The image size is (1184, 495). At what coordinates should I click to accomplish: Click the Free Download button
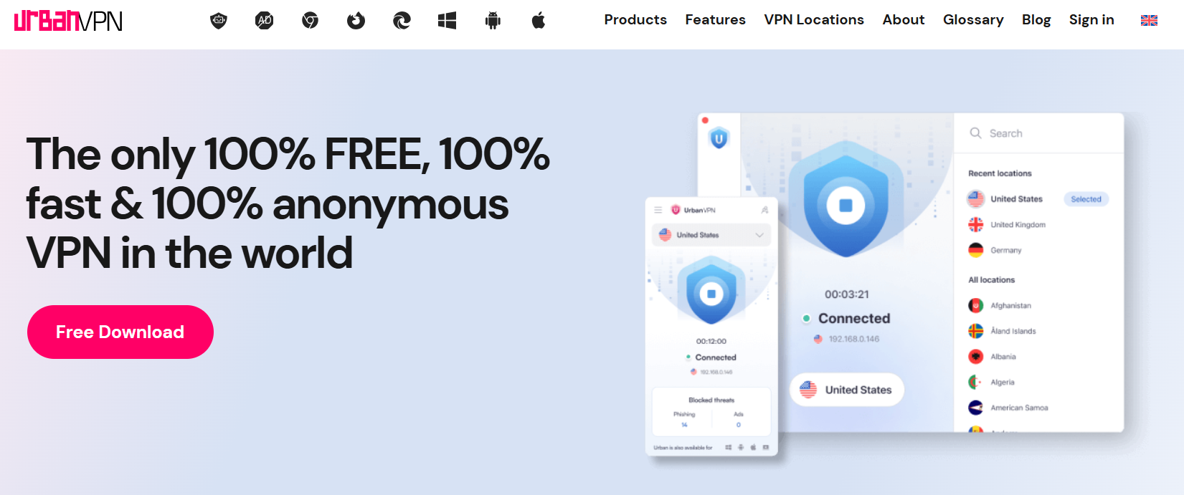click(120, 332)
